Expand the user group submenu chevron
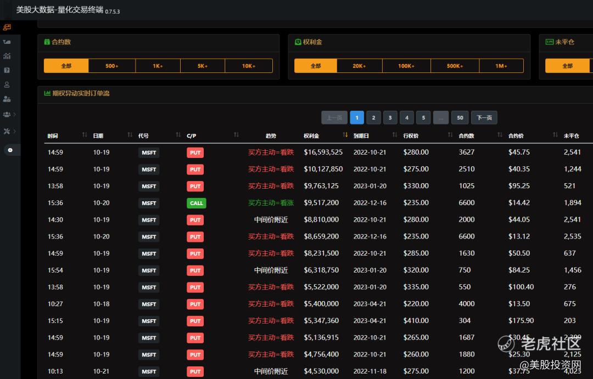 pyautogui.click(x=15, y=114)
